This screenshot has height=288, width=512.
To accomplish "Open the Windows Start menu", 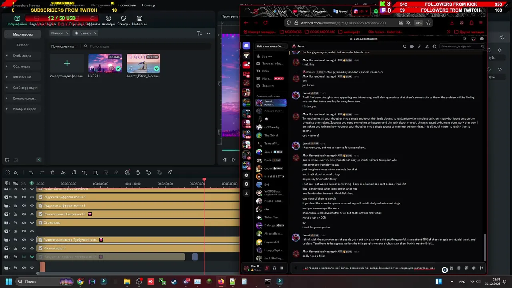I will pos(8,282).
